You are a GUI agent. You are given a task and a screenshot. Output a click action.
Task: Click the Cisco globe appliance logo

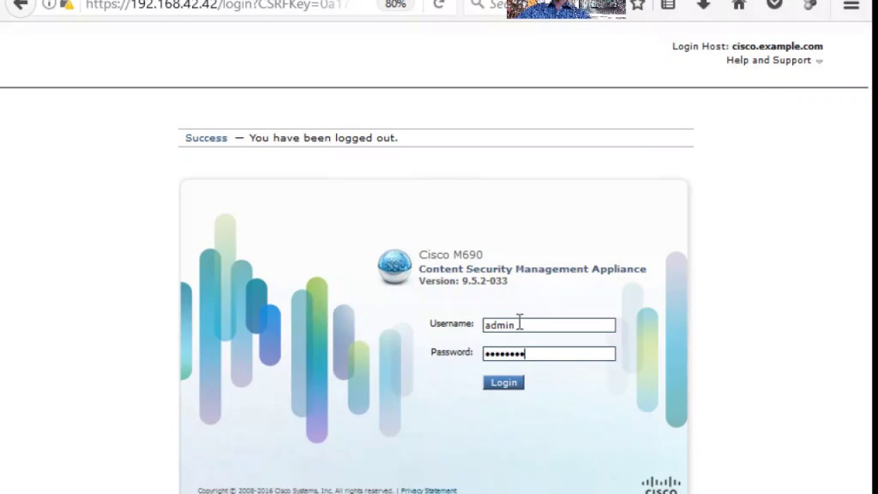click(x=395, y=267)
